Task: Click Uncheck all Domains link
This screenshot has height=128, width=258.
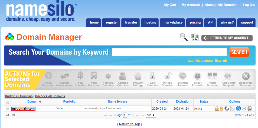Action: (x=50, y=96)
